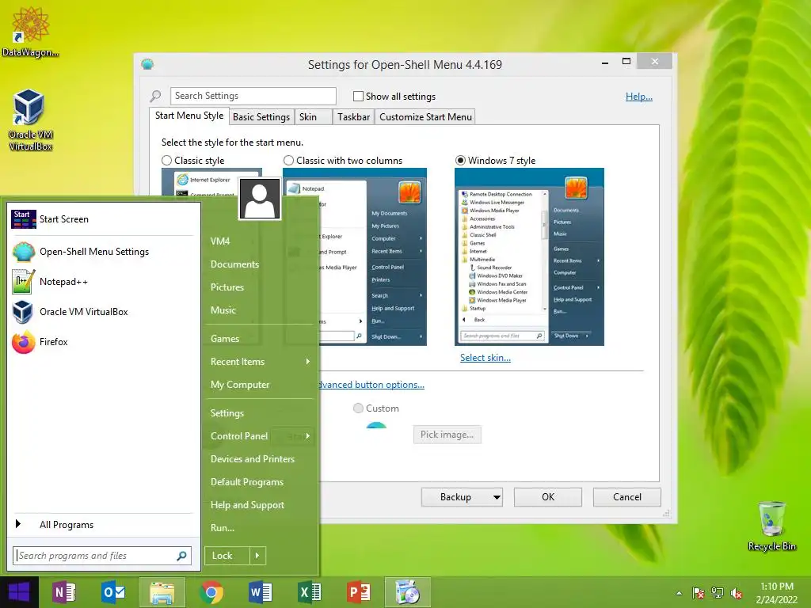Launch Outlook from the taskbar

point(112,592)
